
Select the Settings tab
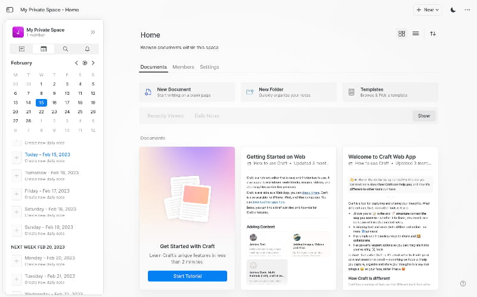(209, 67)
